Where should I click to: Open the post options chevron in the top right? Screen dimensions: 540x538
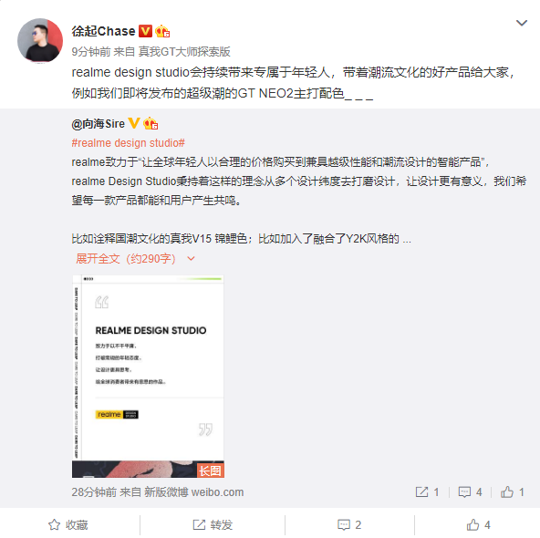coord(522,23)
